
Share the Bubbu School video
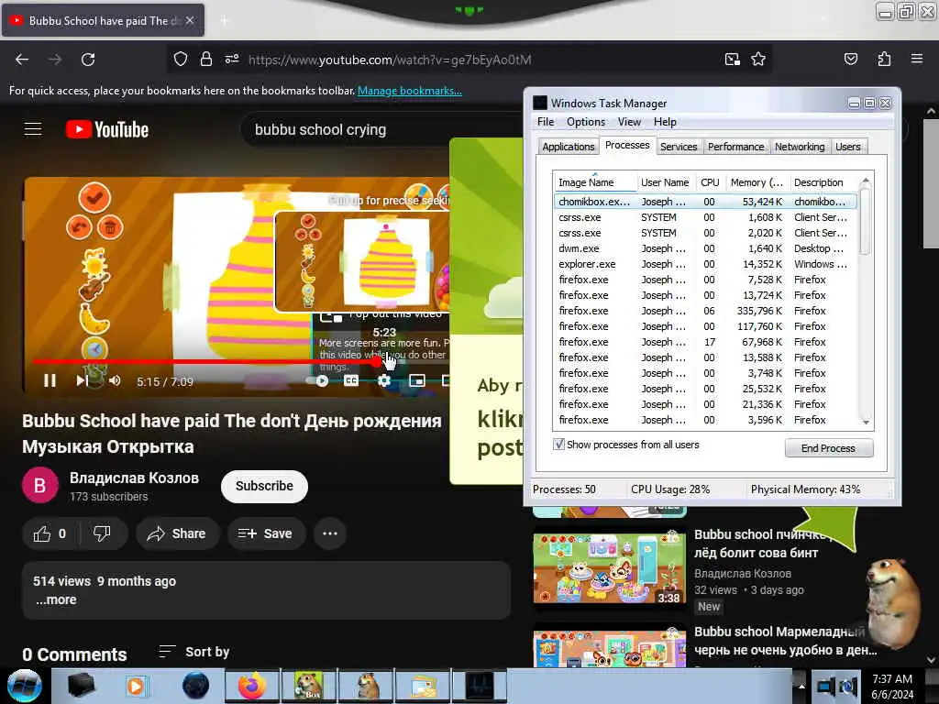click(177, 533)
